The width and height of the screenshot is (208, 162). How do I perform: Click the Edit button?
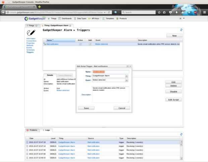pyautogui.click(x=173, y=82)
